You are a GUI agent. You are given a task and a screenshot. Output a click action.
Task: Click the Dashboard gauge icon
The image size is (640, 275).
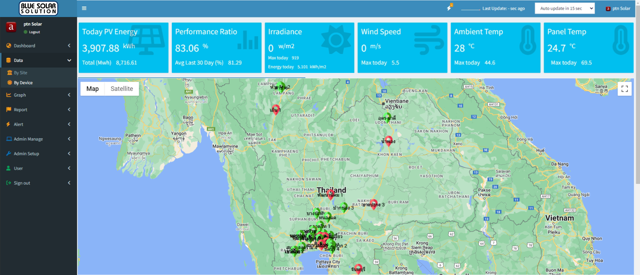click(9, 46)
